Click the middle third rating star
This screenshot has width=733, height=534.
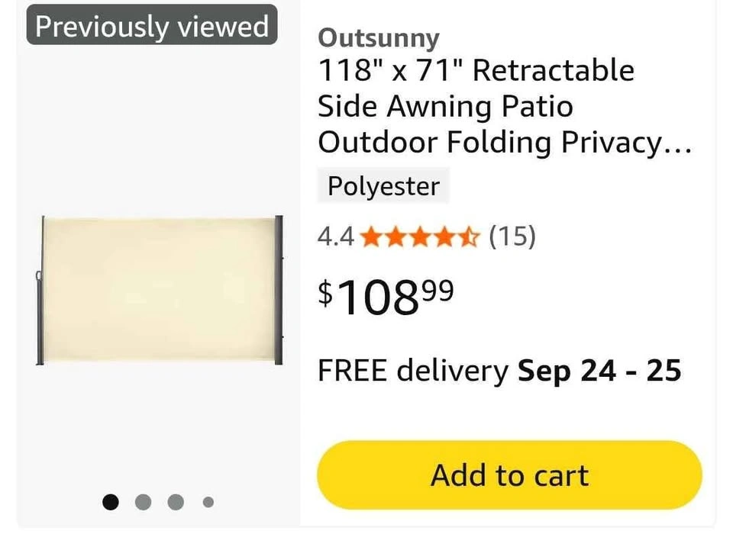click(420, 237)
